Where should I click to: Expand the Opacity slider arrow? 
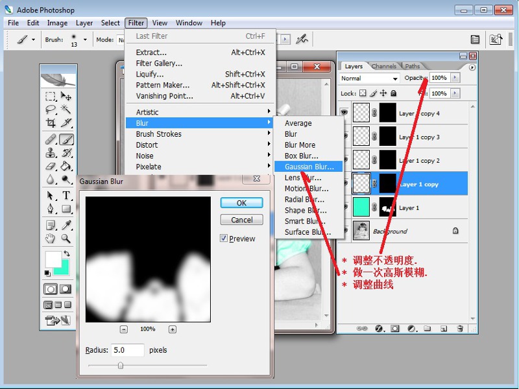point(454,78)
